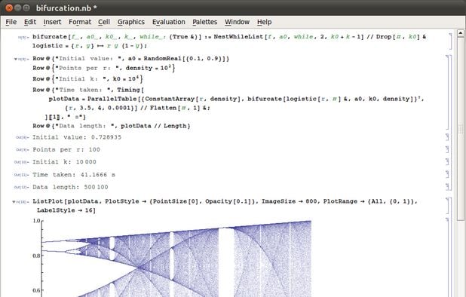Minimize the bifurcation.nb window
This screenshot has width=466, height=297.
coord(18,8)
